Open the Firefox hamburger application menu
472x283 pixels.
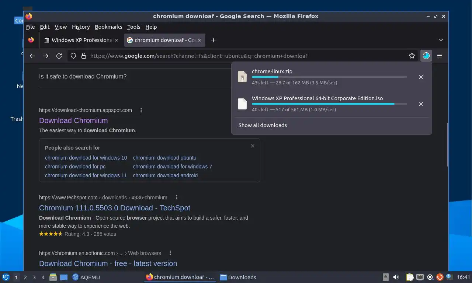[440, 56]
